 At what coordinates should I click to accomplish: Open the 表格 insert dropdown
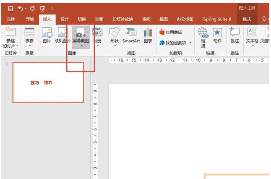point(29,37)
